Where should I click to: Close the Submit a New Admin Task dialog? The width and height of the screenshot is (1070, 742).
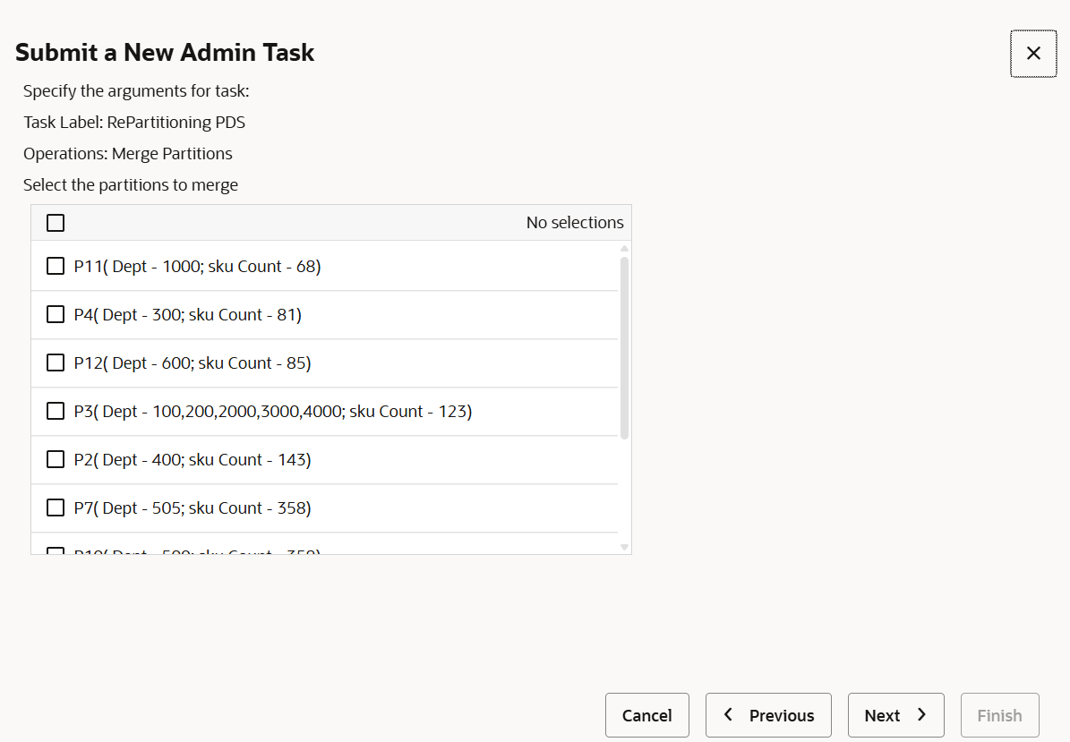[x=1033, y=54]
